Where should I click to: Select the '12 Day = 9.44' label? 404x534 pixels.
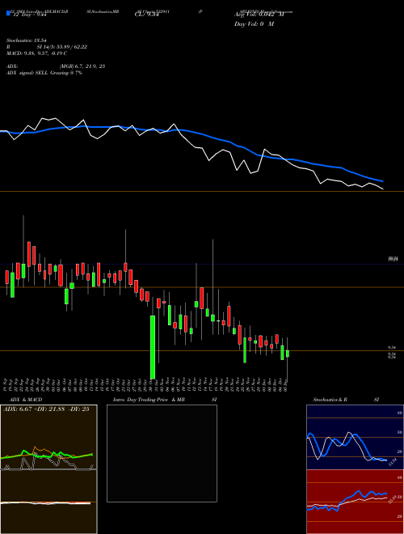[x=29, y=15]
